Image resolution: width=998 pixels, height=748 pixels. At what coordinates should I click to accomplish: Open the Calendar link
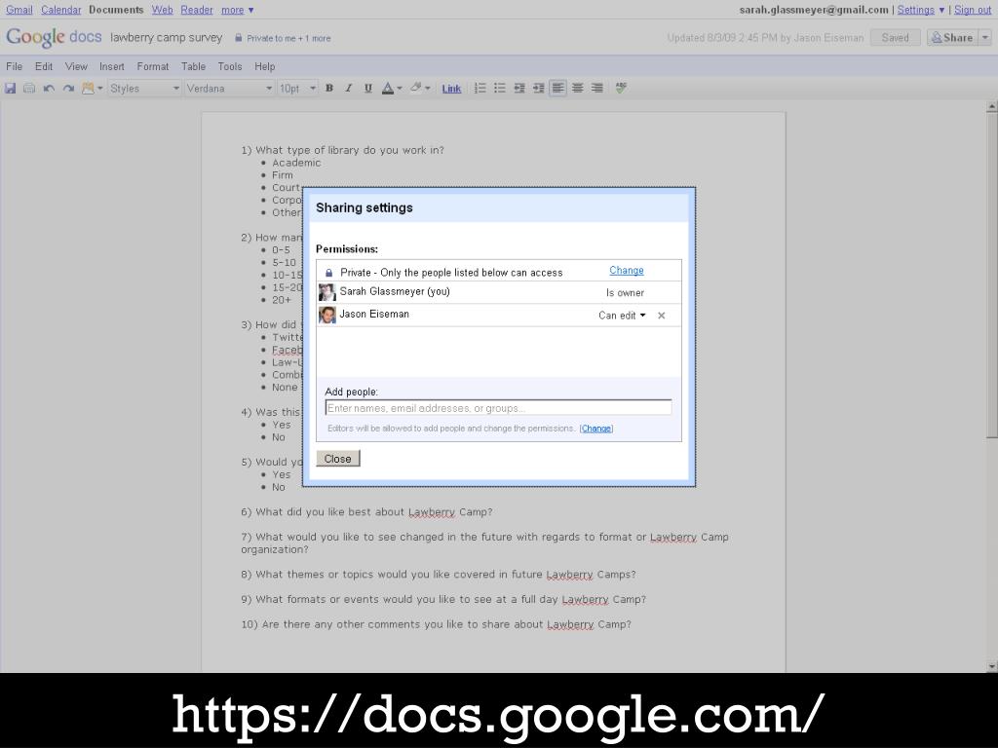point(61,10)
